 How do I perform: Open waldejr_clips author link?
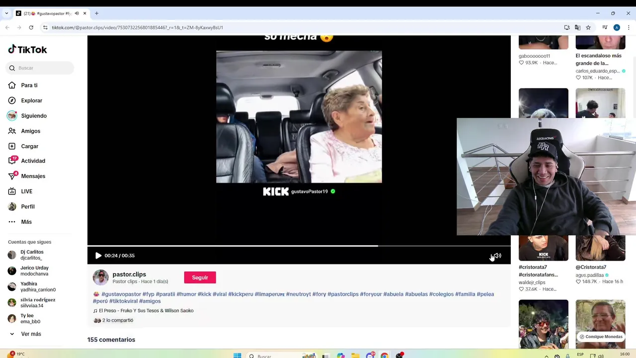(x=532, y=282)
